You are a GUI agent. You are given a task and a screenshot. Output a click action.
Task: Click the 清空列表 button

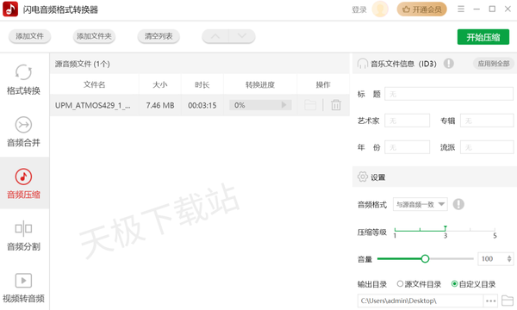159,36
